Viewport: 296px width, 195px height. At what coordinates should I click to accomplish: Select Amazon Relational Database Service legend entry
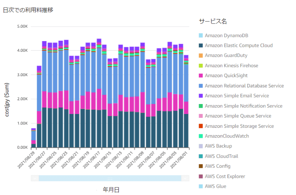point(244,86)
